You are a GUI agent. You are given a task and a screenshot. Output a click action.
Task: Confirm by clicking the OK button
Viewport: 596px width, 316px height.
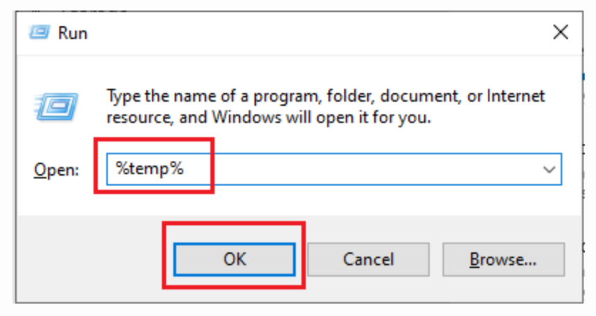click(234, 259)
